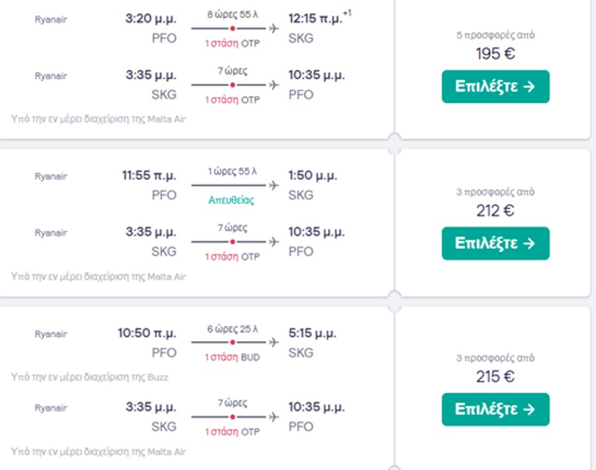Click the red stop dot on BUD layover flight
Viewport: 596px width, 470px height.
(232, 342)
